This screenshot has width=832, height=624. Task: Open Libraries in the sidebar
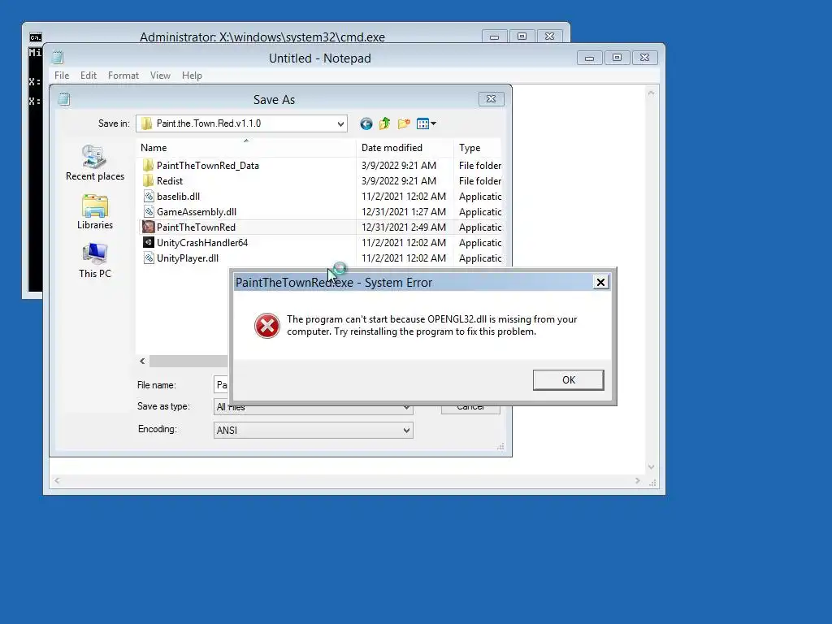(x=95, y=212)
